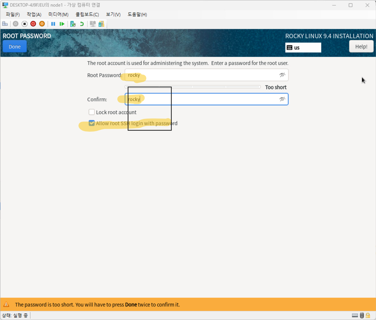Reveal the Root Password with the eye icon
The width and height of the screenshot is (376, 320).
tap(282, 75)
